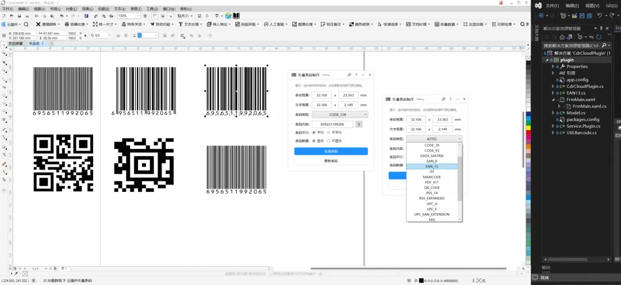Open AZTEC barcode type dropdown in right dialog

click(434, 139)
